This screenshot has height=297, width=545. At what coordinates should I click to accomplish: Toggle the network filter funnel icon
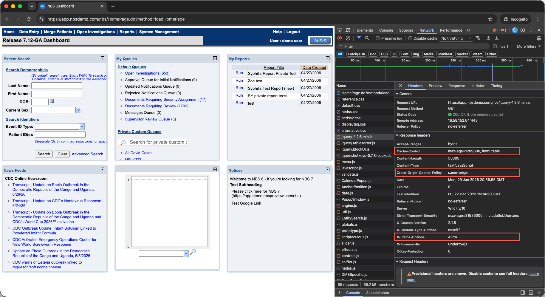pos(359,38)
